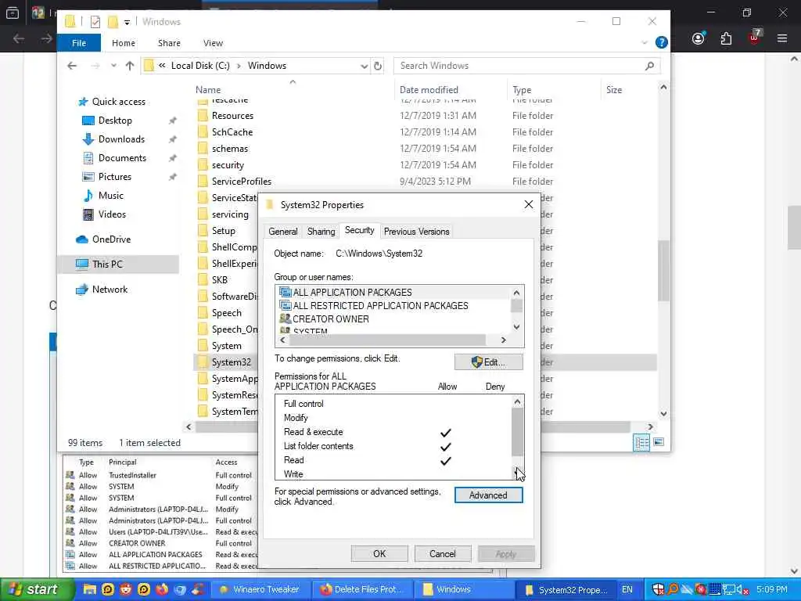Viewport: 801px width, 601px height.
Task: Click the search magnifier icon
Action: pos(650,66)
